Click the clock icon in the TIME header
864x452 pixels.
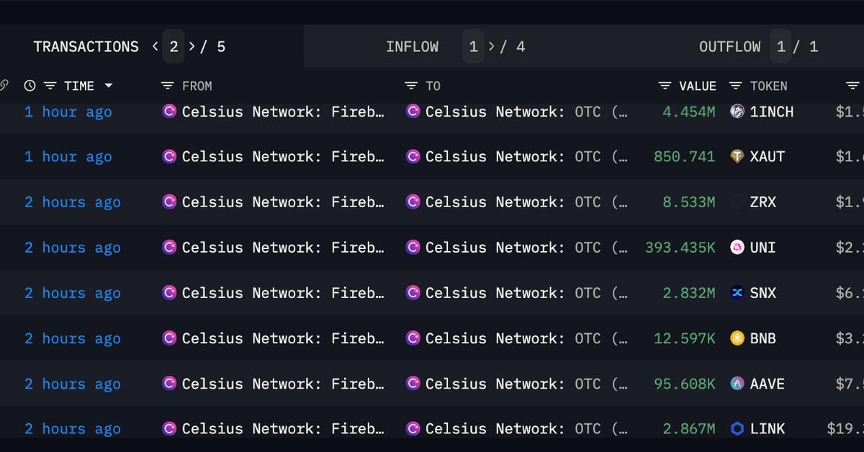pos(30,86)
